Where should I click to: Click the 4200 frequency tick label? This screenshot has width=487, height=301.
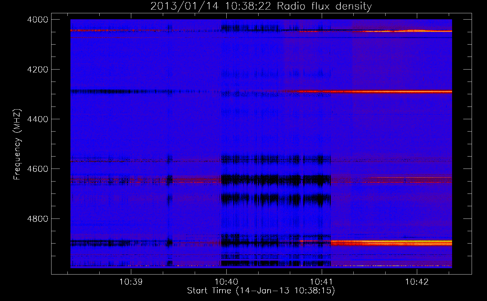point(38,70)
